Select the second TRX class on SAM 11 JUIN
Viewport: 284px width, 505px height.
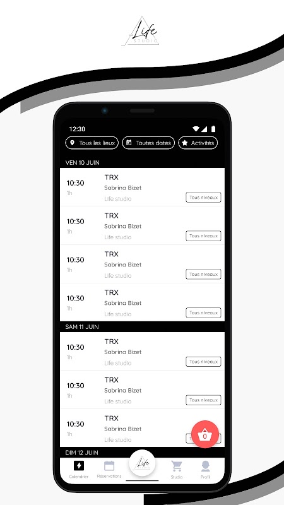[x=143, y=389]
